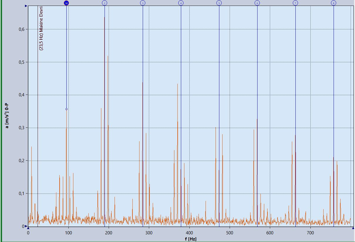Select the main harmonic cursor marker M

pos(66,3)
